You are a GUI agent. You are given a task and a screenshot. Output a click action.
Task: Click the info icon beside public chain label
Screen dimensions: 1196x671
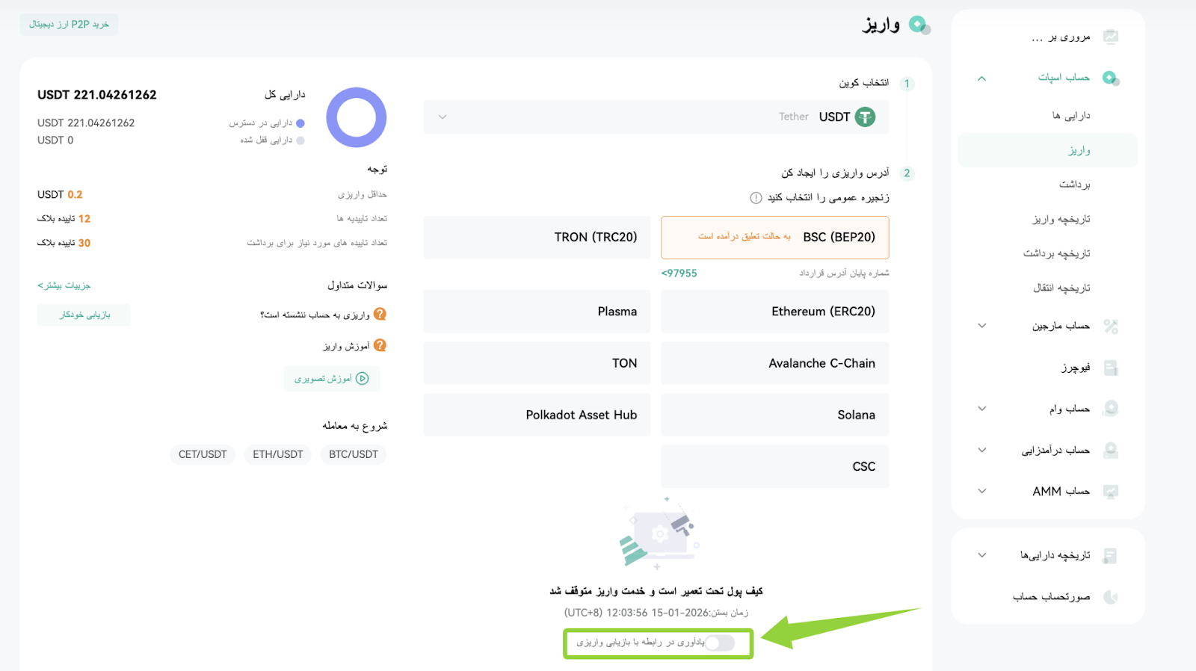(756, 198)
